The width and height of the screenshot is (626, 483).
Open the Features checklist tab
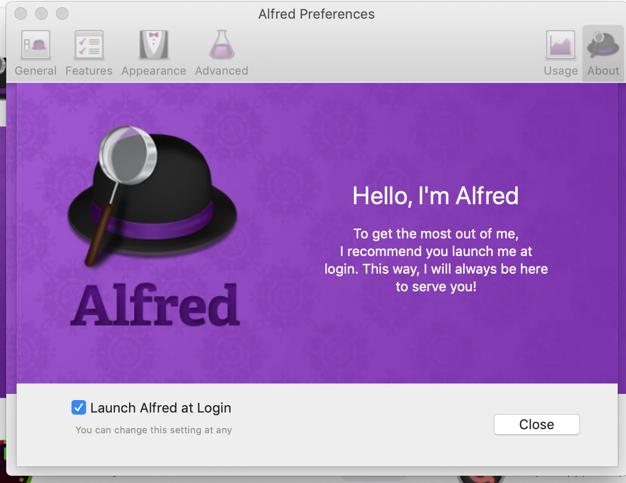point(89,53)
